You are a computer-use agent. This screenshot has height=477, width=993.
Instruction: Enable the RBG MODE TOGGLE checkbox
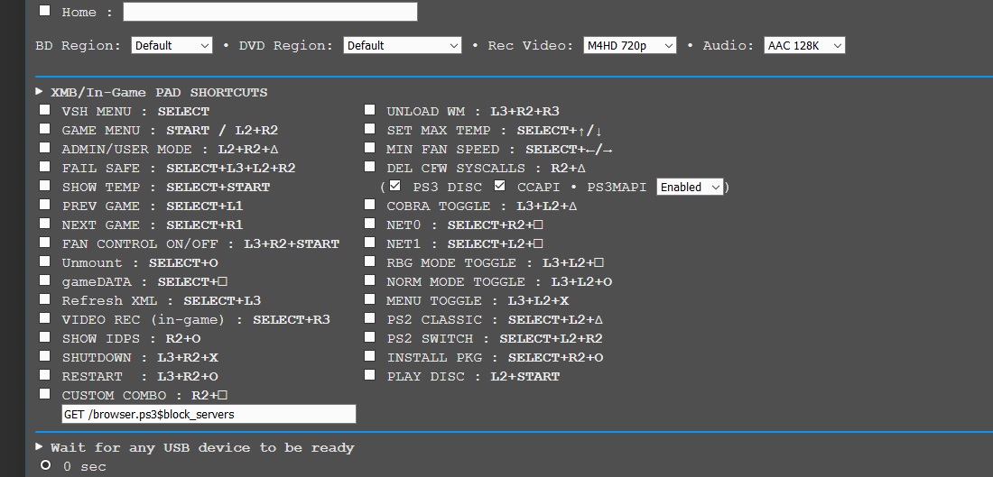[x=370, y=261]
